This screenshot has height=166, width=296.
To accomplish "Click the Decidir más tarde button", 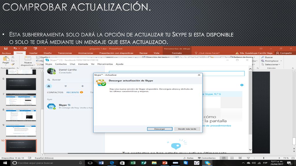I will (187, 129).
